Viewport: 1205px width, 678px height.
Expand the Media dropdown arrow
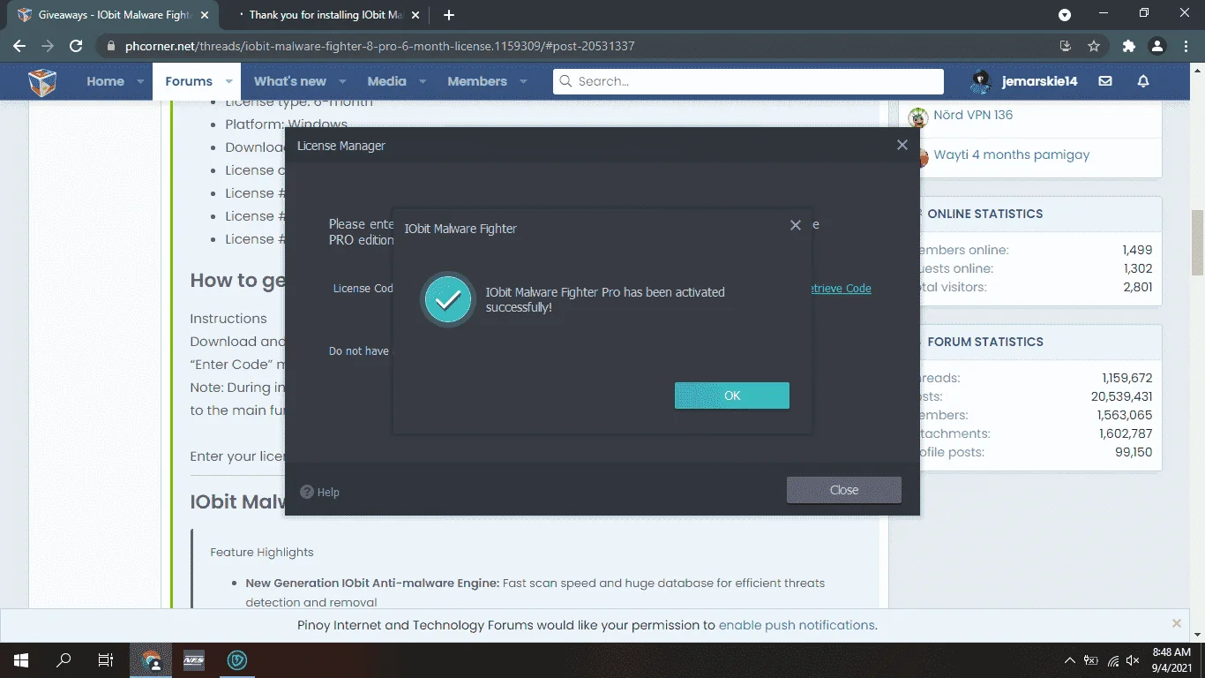coord(423,81)
